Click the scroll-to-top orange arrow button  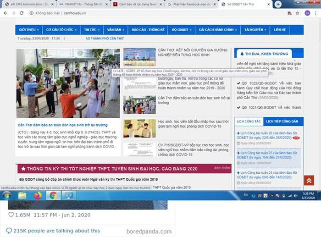click(309, 180)
